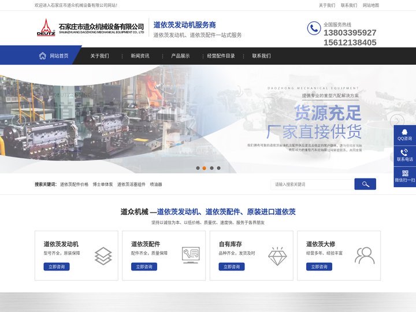
Task: Click keyword link 博士单体泵
Action: click(x=103, y=184)
